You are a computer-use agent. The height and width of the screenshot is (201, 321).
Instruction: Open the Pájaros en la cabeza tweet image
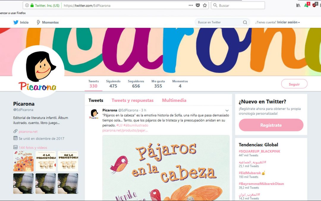click(x=166, y=168)
